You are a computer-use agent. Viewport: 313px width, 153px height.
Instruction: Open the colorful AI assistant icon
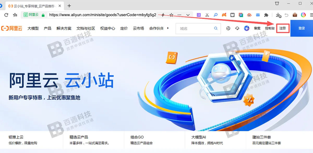pos(303,15)
